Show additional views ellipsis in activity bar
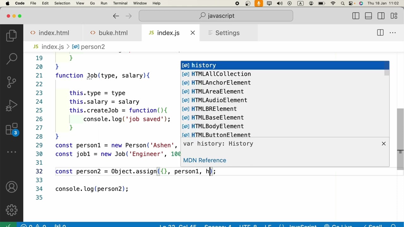The width and height of the screenshot is (404, 227). pyautogui.click(x=11, y=152)
